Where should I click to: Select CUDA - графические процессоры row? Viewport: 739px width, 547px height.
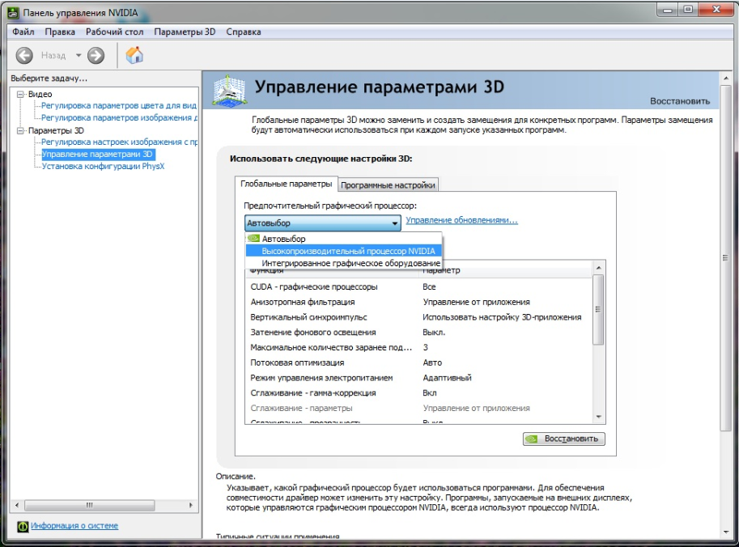(419, 287)
